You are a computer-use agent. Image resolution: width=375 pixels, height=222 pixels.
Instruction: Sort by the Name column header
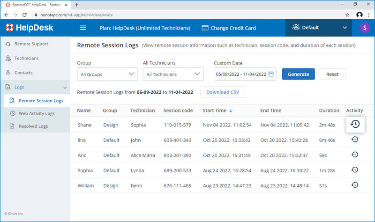[x=84, y=111]
